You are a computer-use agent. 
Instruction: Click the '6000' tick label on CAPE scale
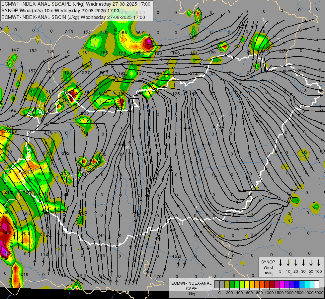click(319, 293)
